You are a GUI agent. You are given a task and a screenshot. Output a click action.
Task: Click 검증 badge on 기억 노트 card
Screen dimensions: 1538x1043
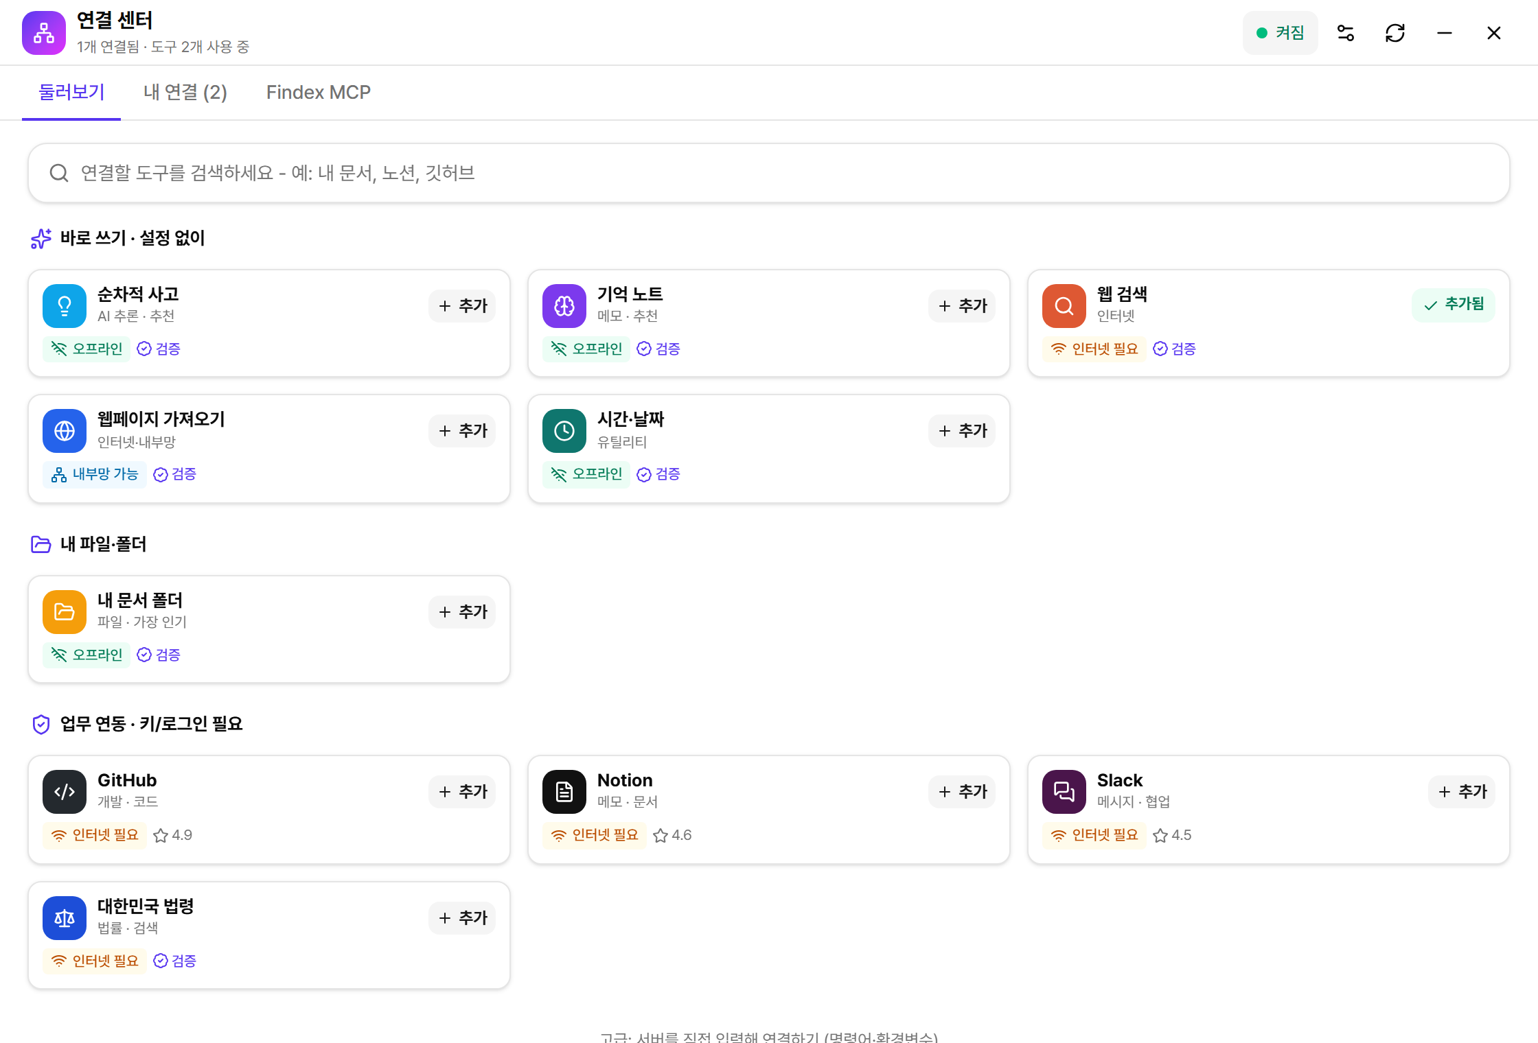pos(658,349)
